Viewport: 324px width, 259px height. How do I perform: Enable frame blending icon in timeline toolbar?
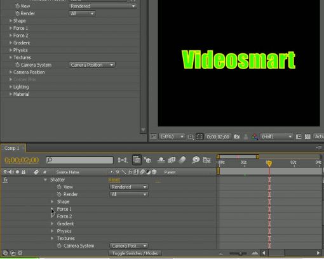pos(172,160)
